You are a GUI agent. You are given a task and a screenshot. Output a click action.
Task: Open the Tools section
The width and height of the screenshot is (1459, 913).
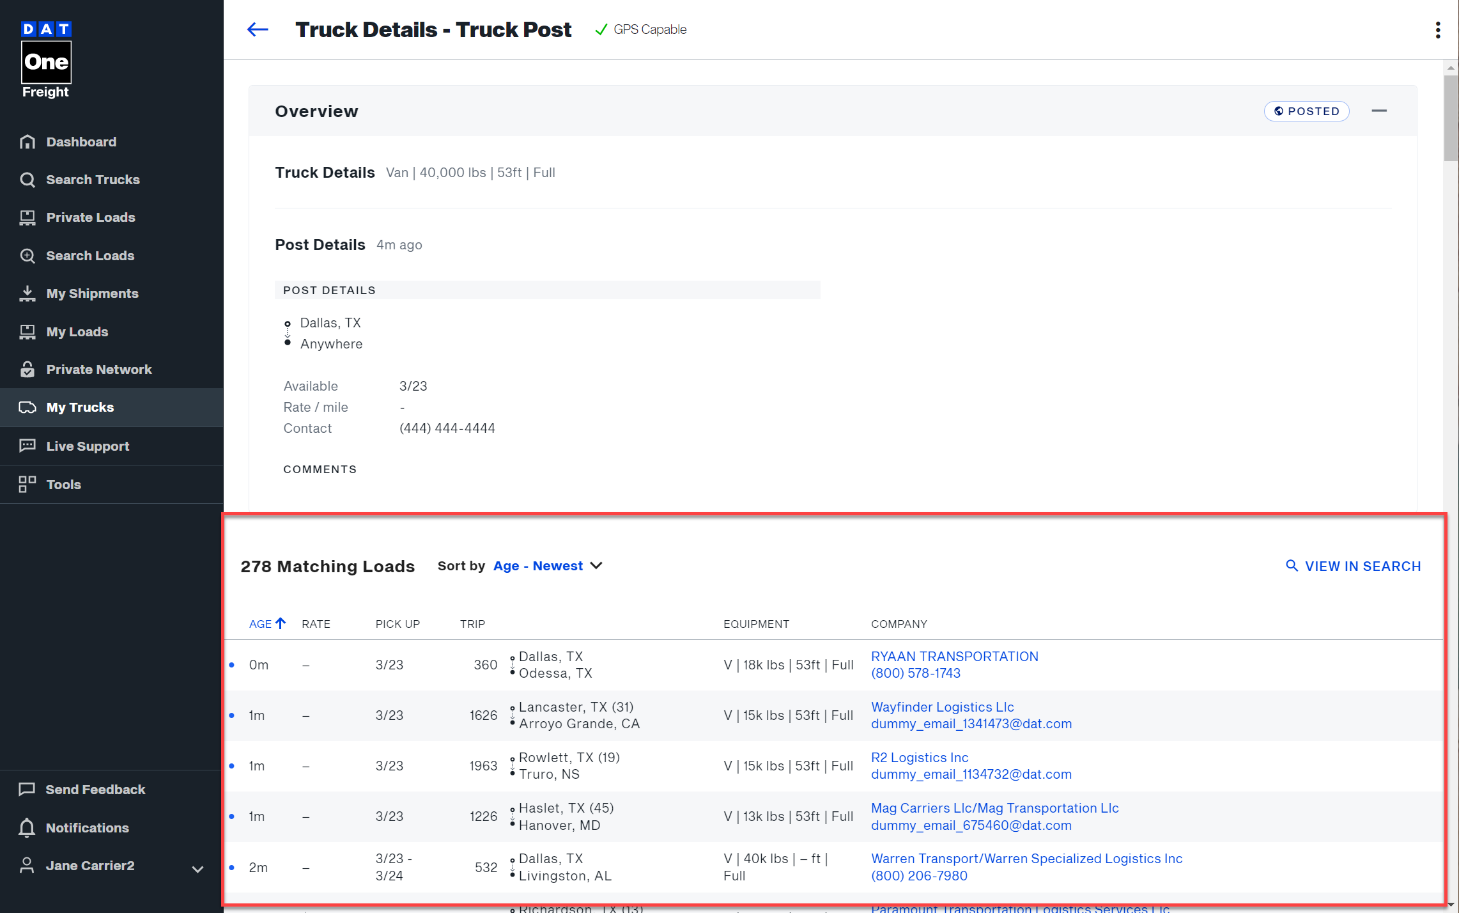[64, 484]
